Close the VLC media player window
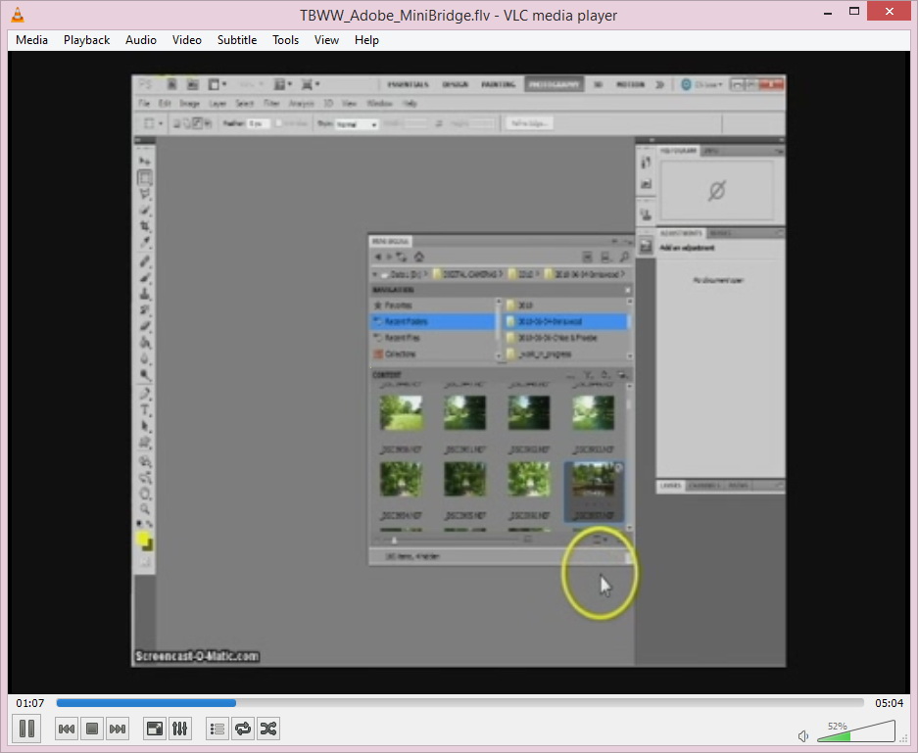Screen dimensions: 918x753 pos(890,11)
